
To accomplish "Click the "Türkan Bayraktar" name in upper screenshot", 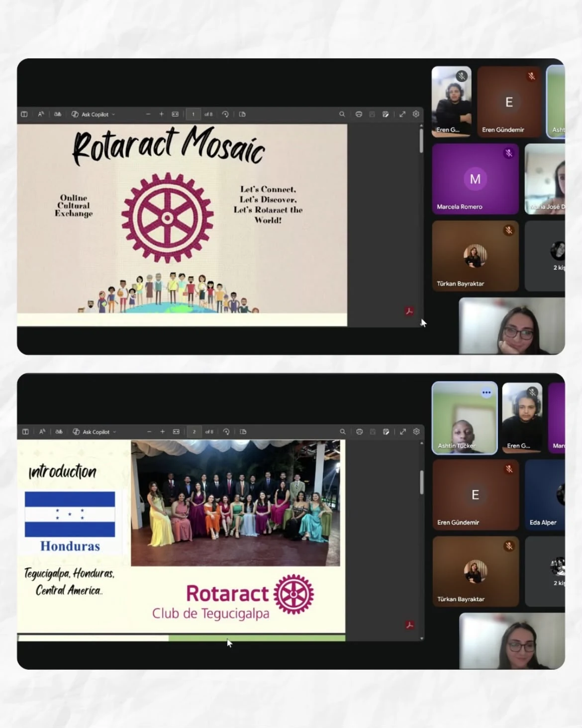I will tap(460, 284).
